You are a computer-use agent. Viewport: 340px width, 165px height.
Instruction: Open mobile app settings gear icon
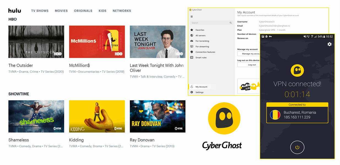click(329, 44)
